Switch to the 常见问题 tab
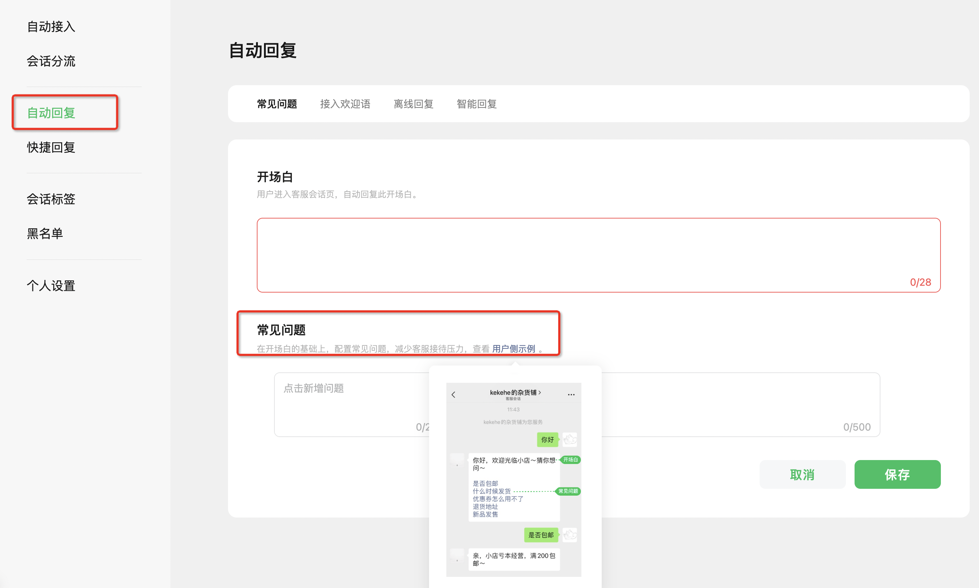This screenshot has width=979, height=588. [277, 104]
